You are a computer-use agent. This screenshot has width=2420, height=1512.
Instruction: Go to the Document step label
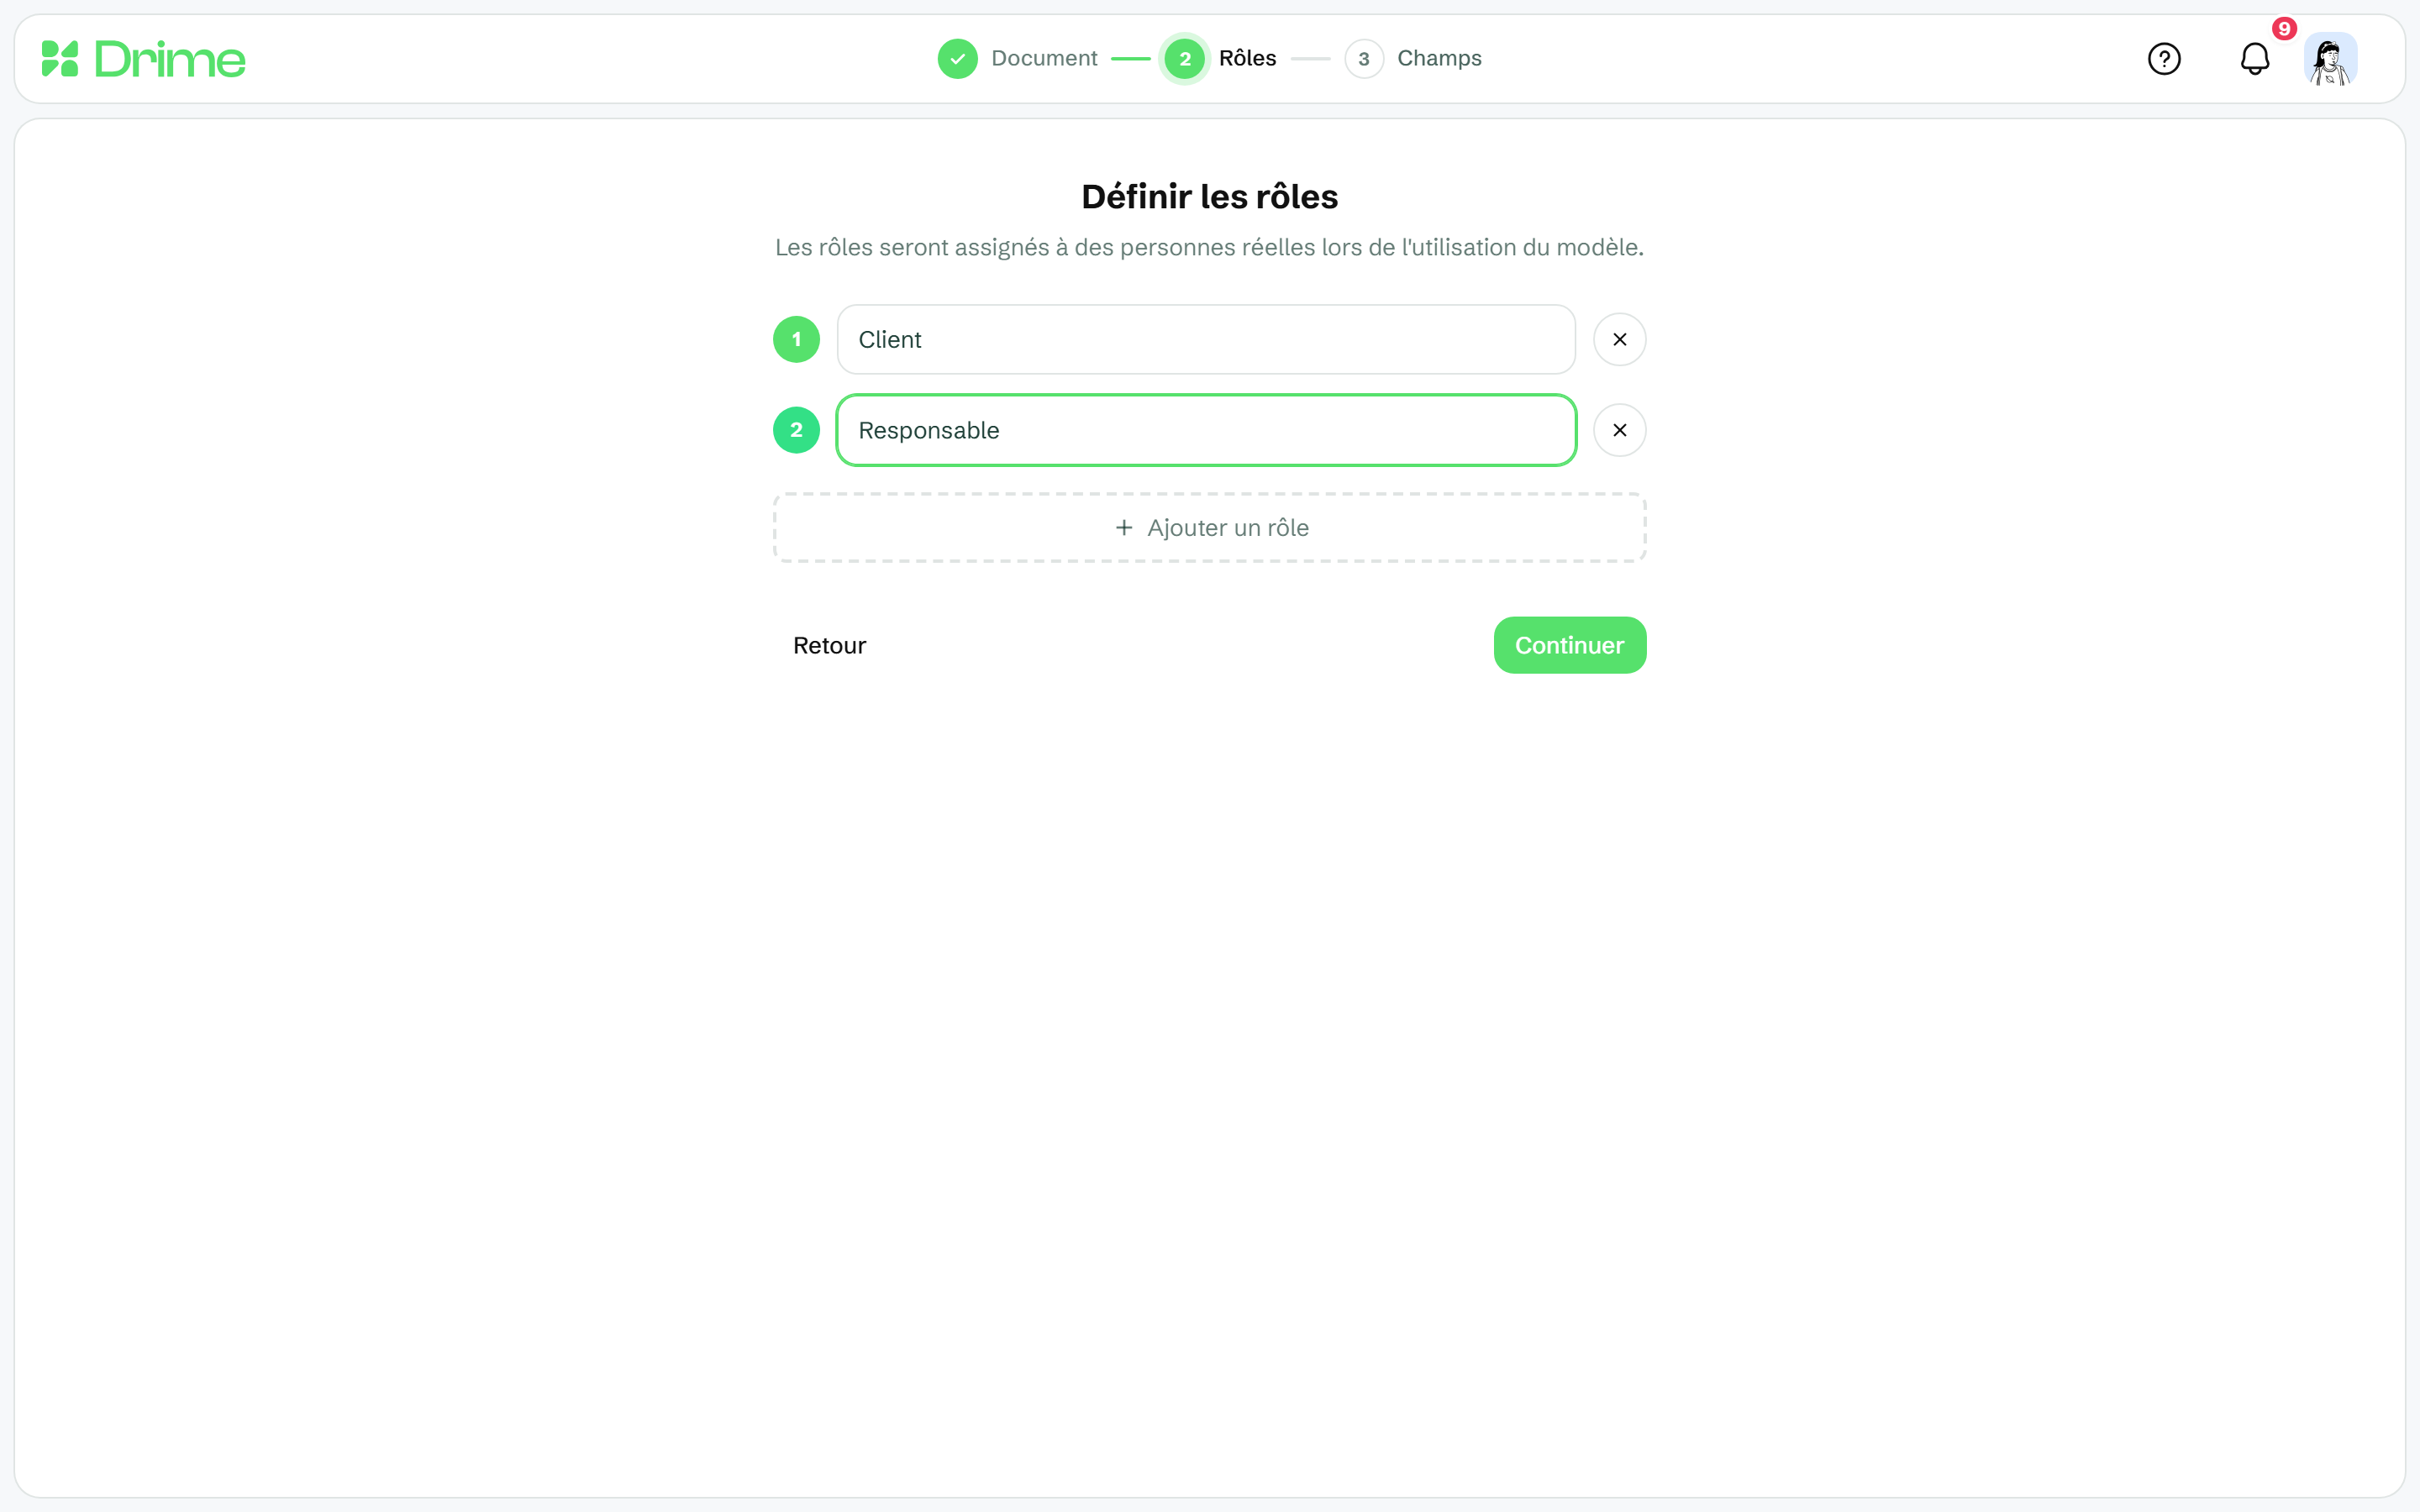[x=1044, y=58]
